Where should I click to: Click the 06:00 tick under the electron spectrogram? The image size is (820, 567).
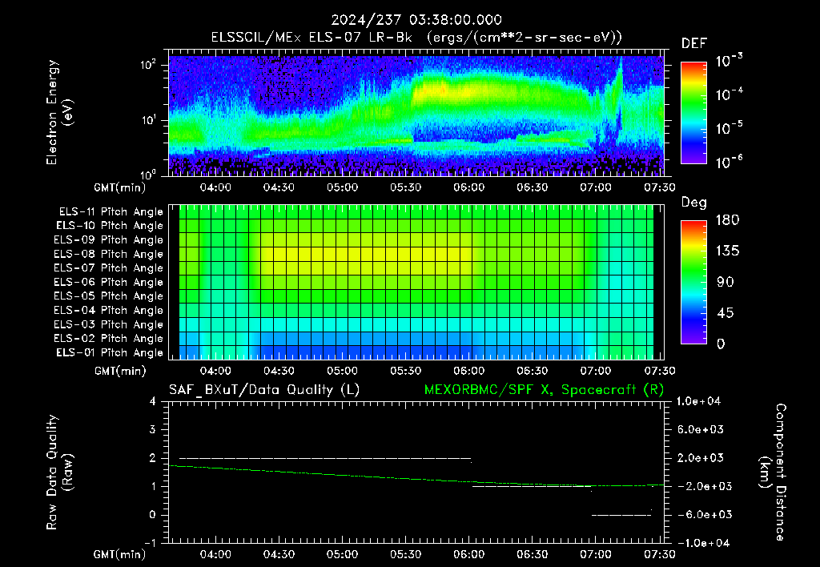click(469, 187)
